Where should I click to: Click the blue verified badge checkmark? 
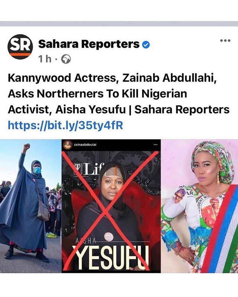pyautogui.click(x=146, y=45)
